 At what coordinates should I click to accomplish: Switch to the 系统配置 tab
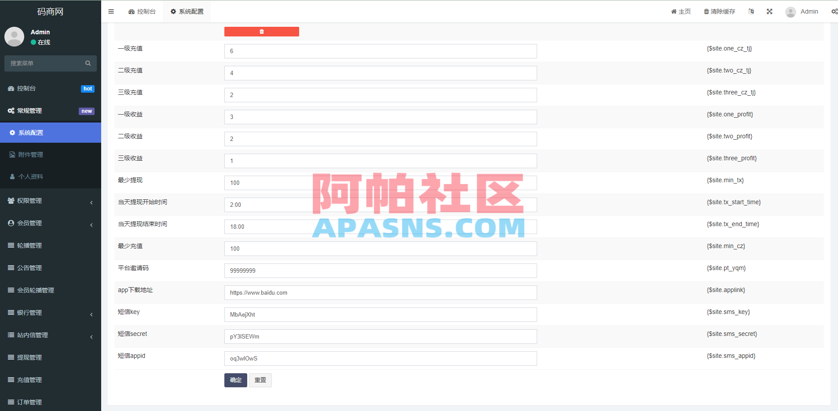click(187, 11)
